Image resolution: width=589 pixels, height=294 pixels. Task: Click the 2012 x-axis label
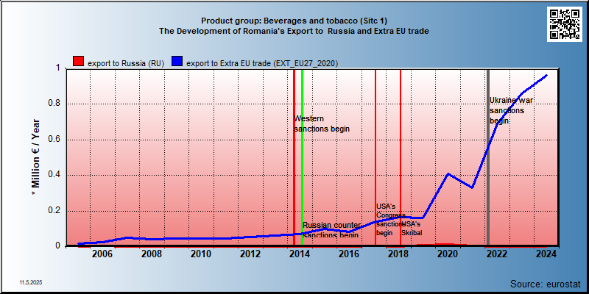(250, 254)
